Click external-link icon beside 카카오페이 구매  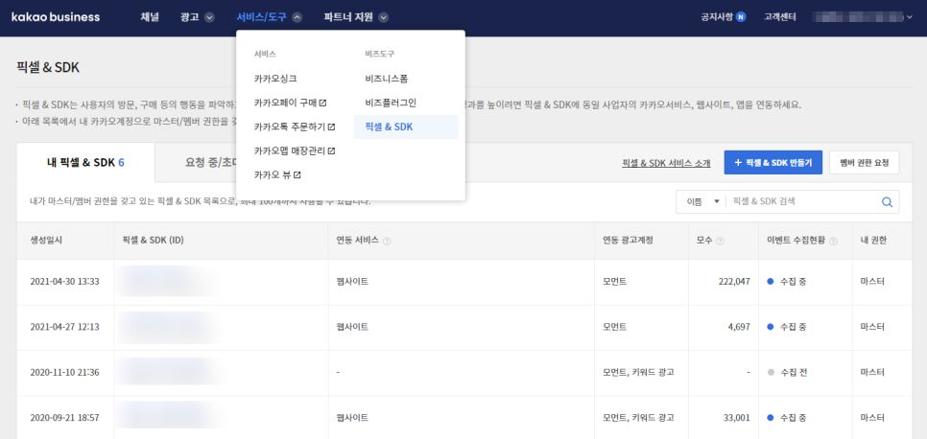tap(322, 103)
